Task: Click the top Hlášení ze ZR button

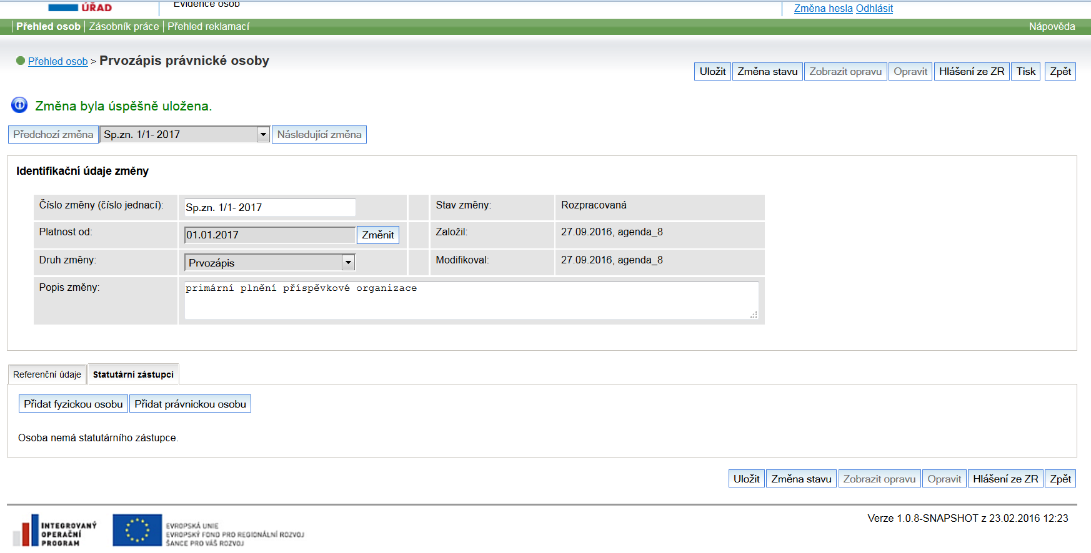Action: click(x=972, y=71)
